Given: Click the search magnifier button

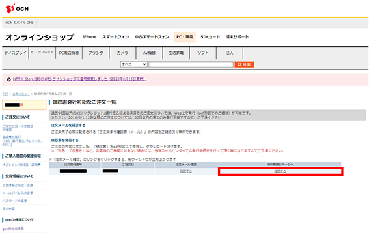Looking at the screenshot, I should (x=244, y=64).
